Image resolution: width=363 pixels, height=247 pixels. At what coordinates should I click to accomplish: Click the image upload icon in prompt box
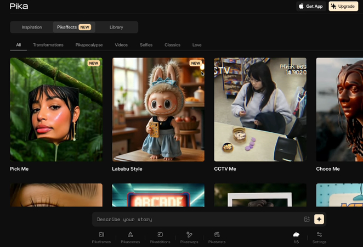(307, 219)
